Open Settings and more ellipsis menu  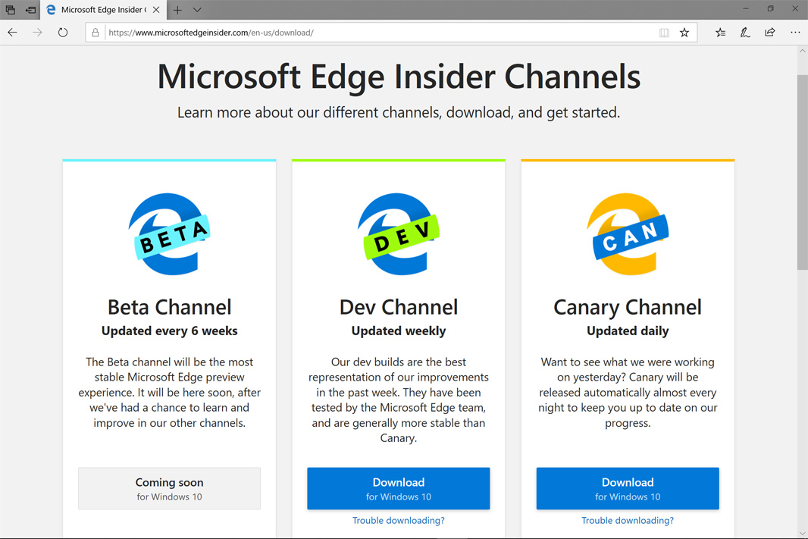coord(795,33)
